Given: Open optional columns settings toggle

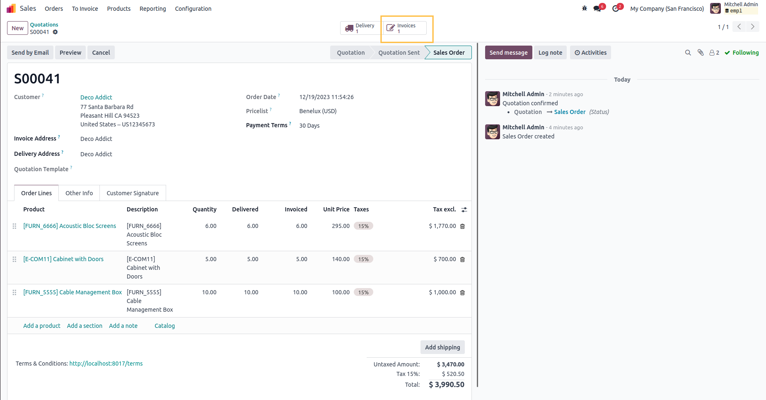Looking at the screenshot, I should [464, 210].
